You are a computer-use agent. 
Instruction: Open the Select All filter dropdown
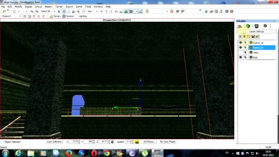(x=54, y=11)
